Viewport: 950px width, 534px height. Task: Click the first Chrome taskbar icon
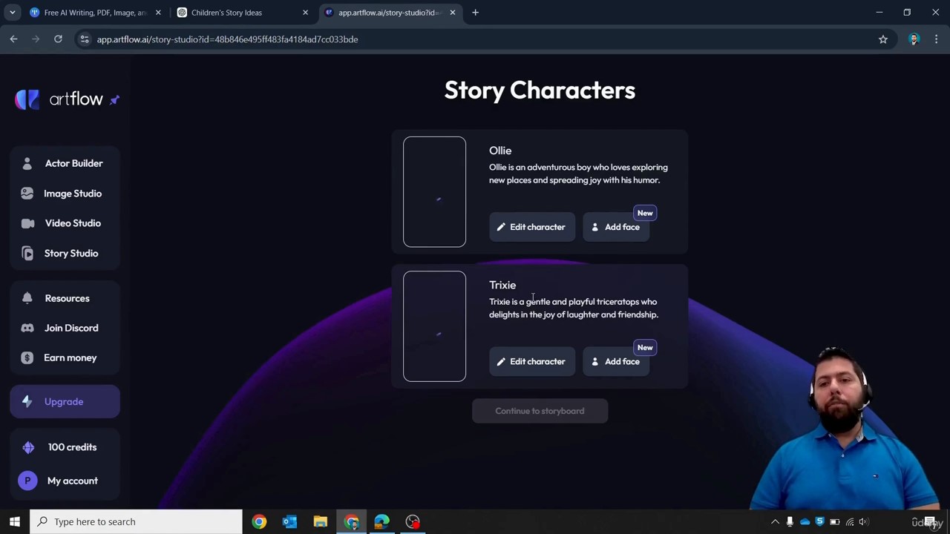(x=259, y=521)
